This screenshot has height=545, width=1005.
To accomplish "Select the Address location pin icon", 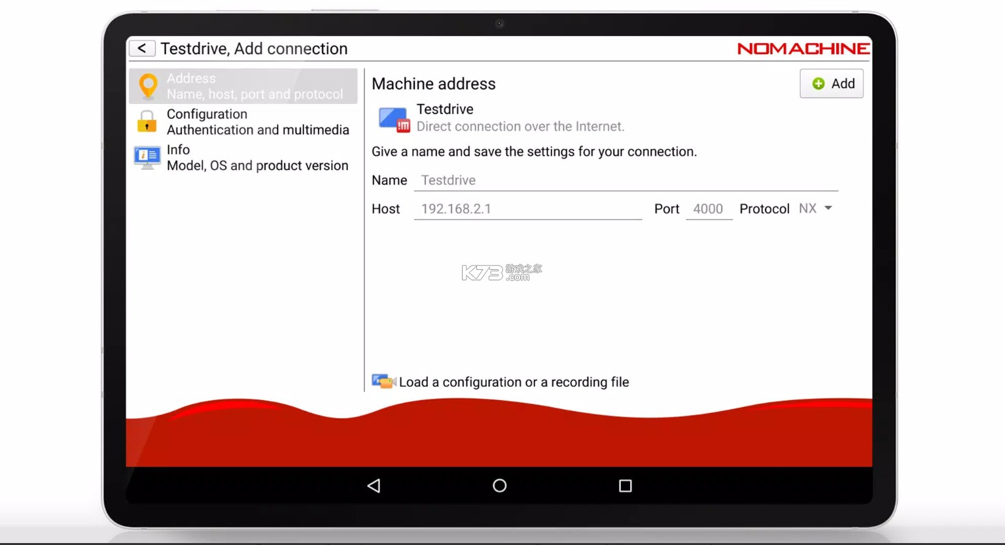I will pos(149,86).
